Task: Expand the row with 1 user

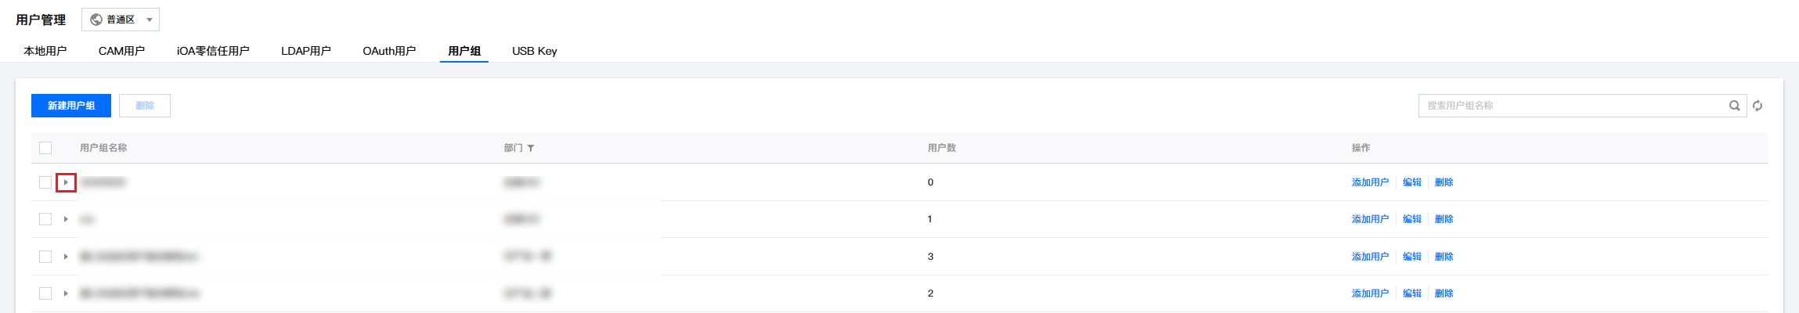Action: point(66,219)
